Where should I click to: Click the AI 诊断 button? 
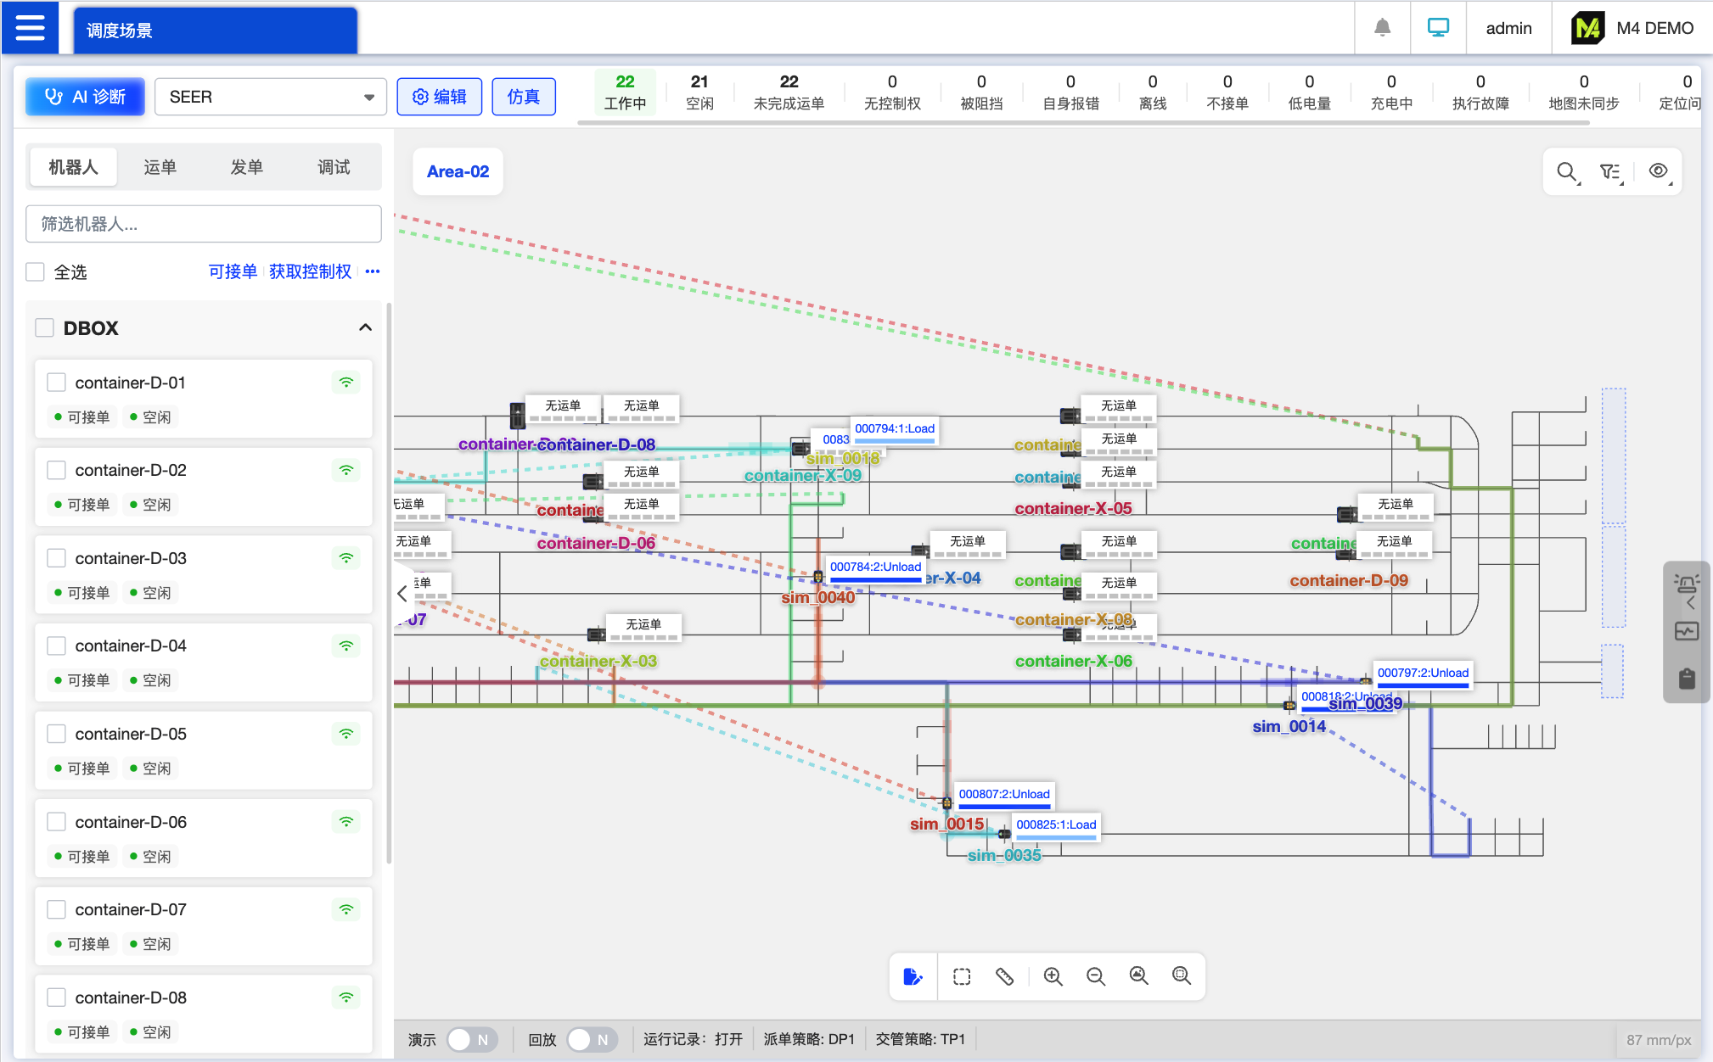coord(85,97)
